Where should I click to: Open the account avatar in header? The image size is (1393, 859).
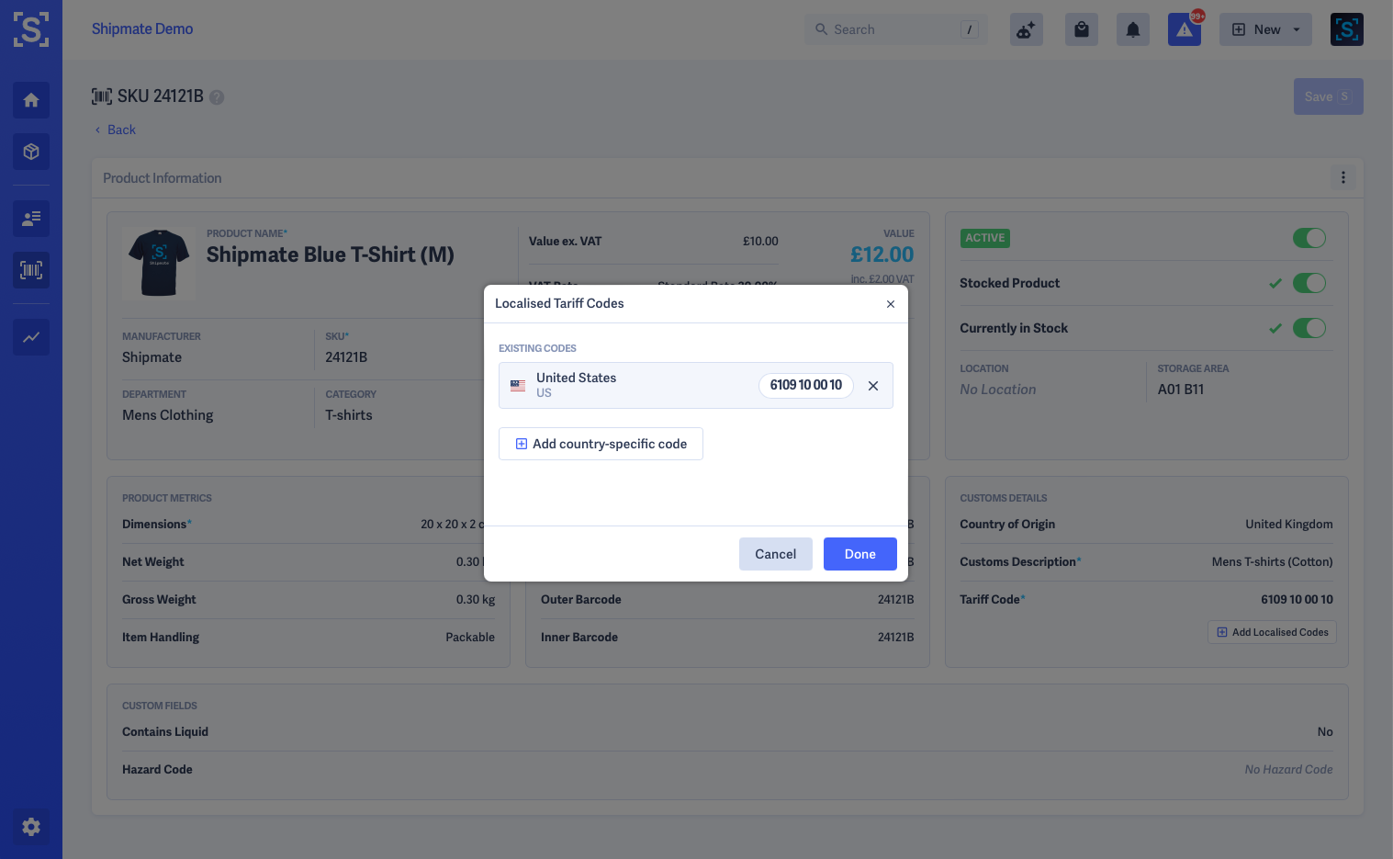pos(1347,29)
